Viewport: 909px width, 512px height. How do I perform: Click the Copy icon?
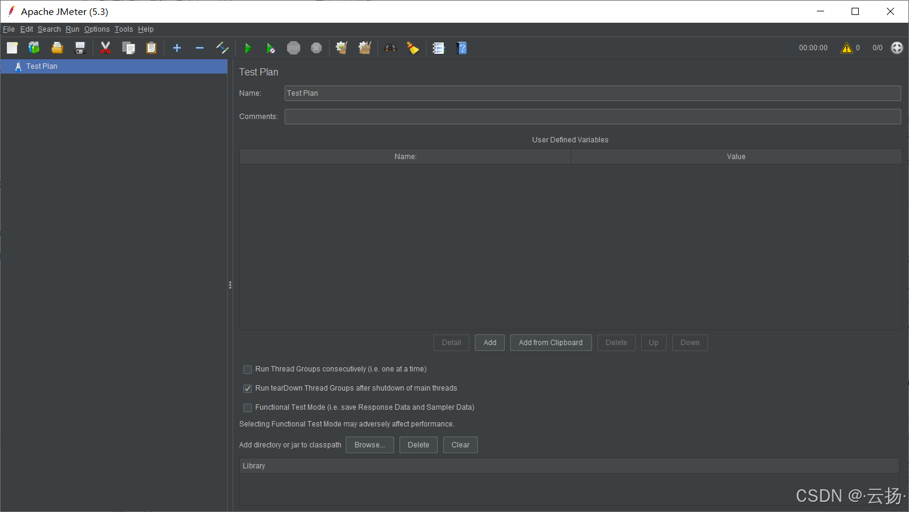point(129,48)
